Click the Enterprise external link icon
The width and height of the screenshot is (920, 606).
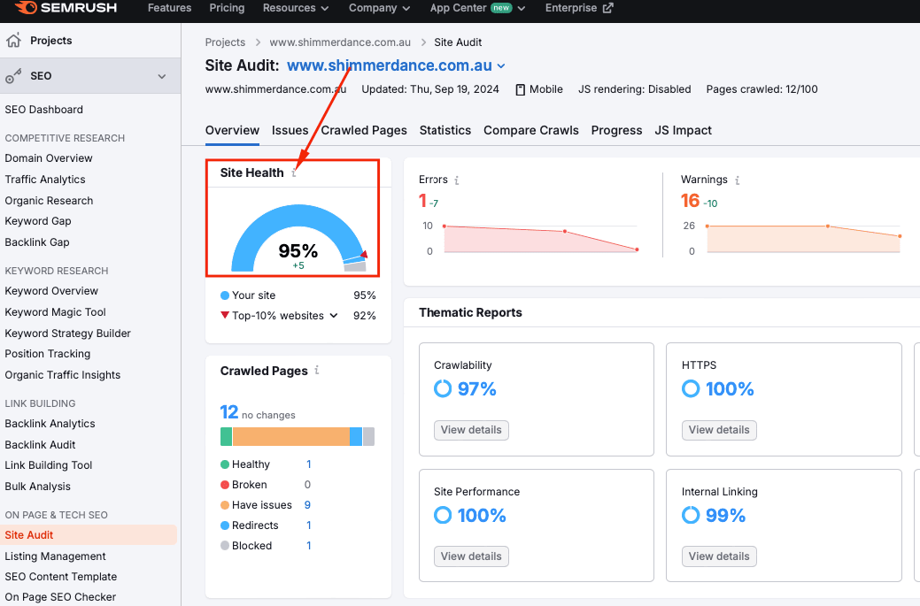607,8
